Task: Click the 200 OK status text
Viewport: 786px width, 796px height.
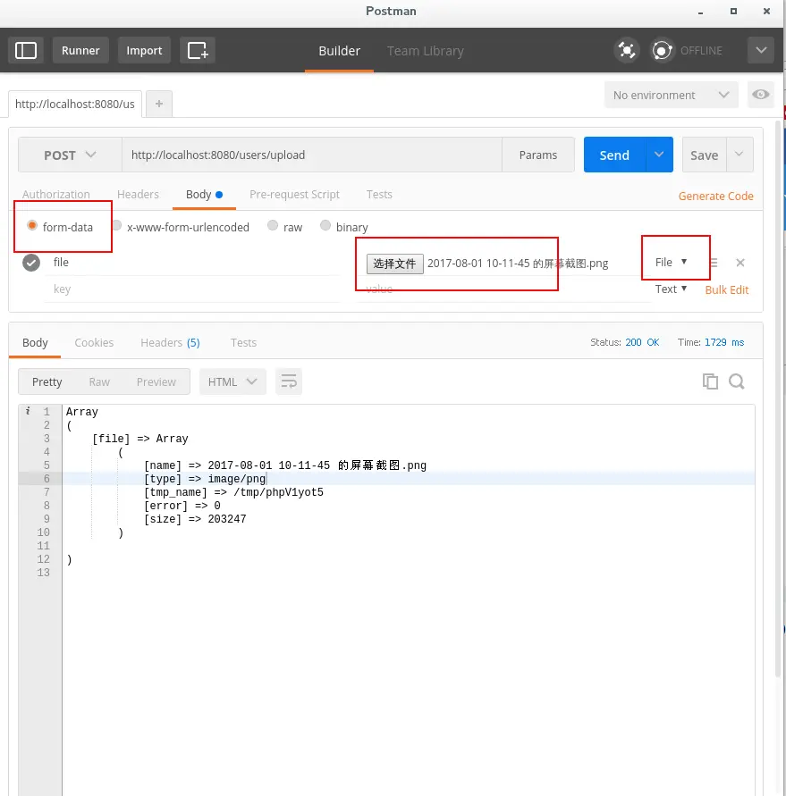Action: [642, 342]
